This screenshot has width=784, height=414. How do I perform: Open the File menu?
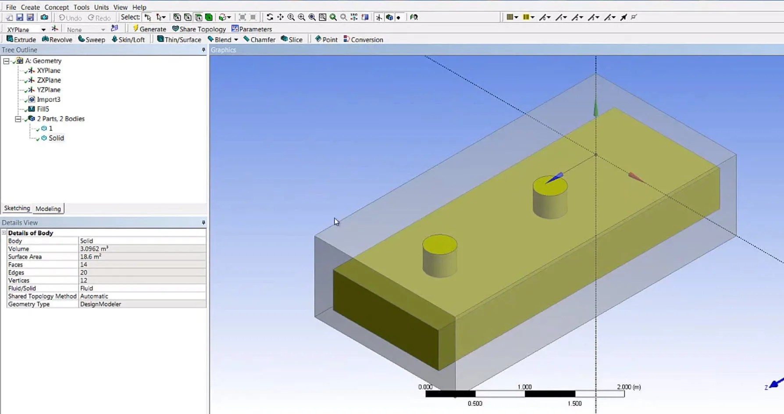(x=11, y=7)
